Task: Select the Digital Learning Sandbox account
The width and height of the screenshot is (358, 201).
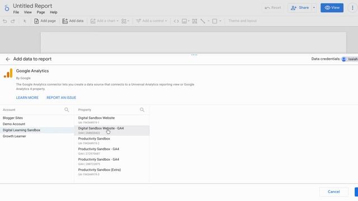Action: (36, 130)
